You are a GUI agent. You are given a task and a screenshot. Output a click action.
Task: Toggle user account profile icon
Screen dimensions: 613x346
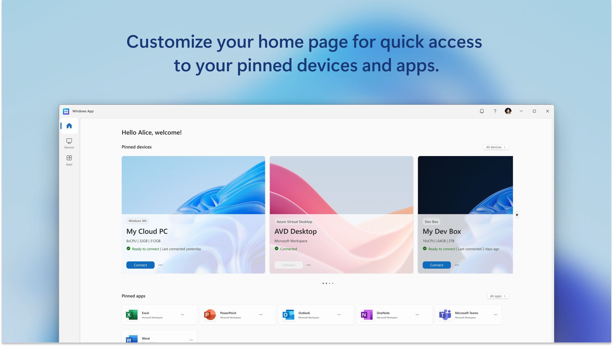tap(508, 111)
